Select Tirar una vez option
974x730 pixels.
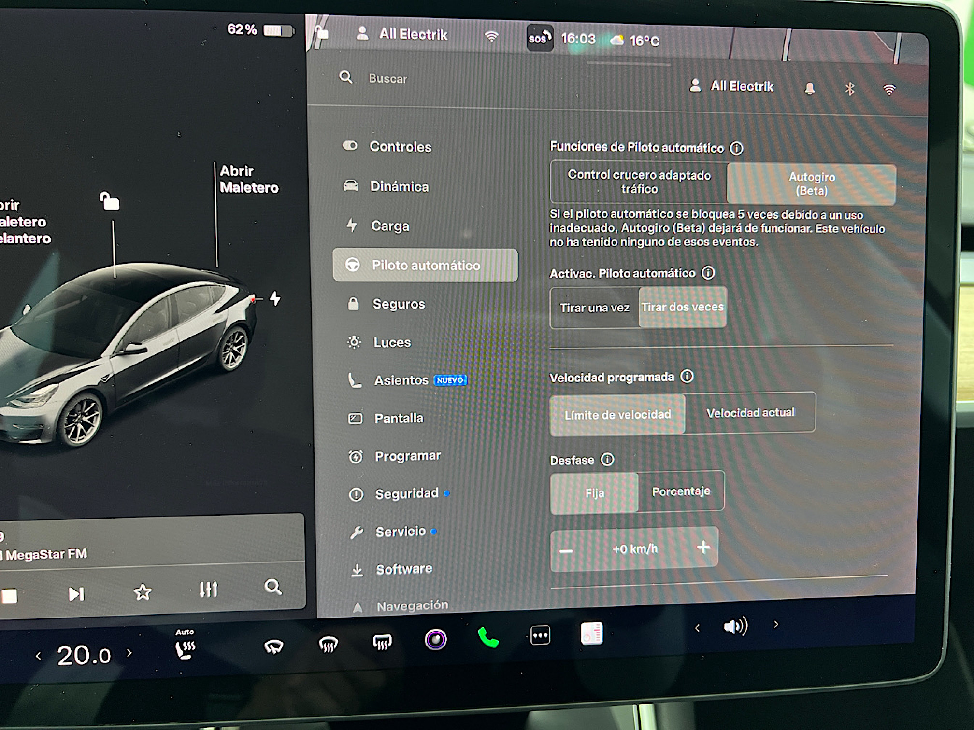coord(594,308)
